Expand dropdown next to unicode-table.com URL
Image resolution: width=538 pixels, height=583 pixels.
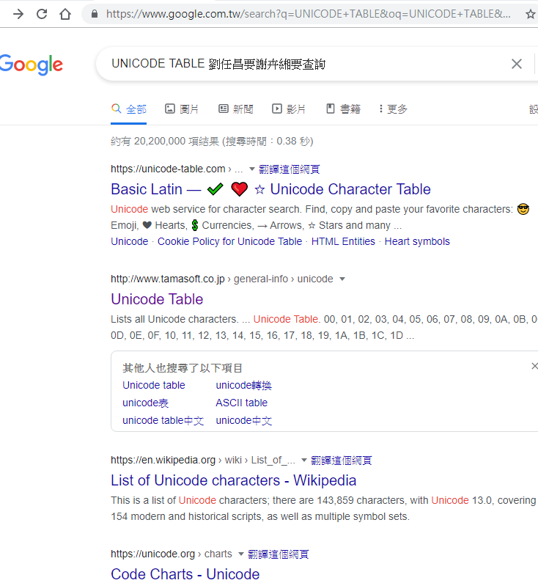[x=252, y=169]
